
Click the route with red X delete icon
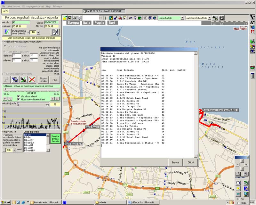point(32,80)
